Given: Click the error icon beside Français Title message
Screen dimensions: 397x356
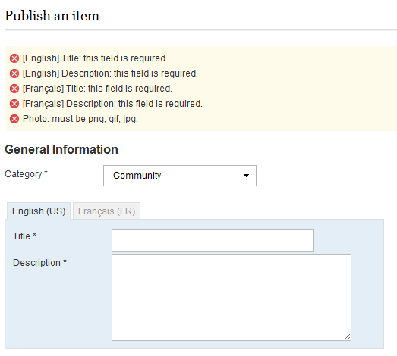Looking at the screenshot, I should 14,89.
